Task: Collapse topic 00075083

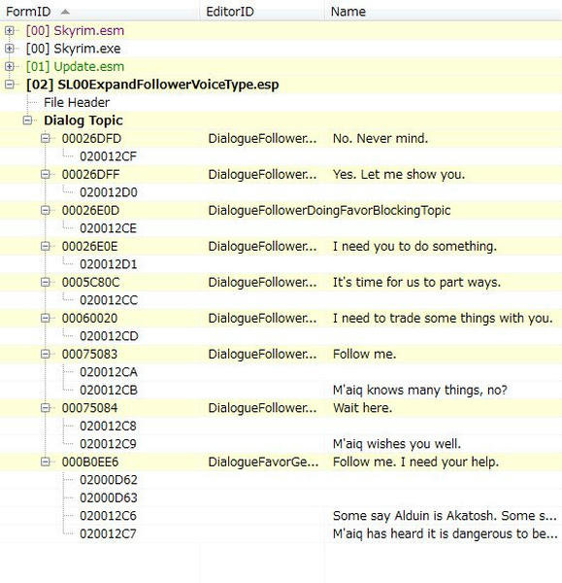Action: [46, 354]
